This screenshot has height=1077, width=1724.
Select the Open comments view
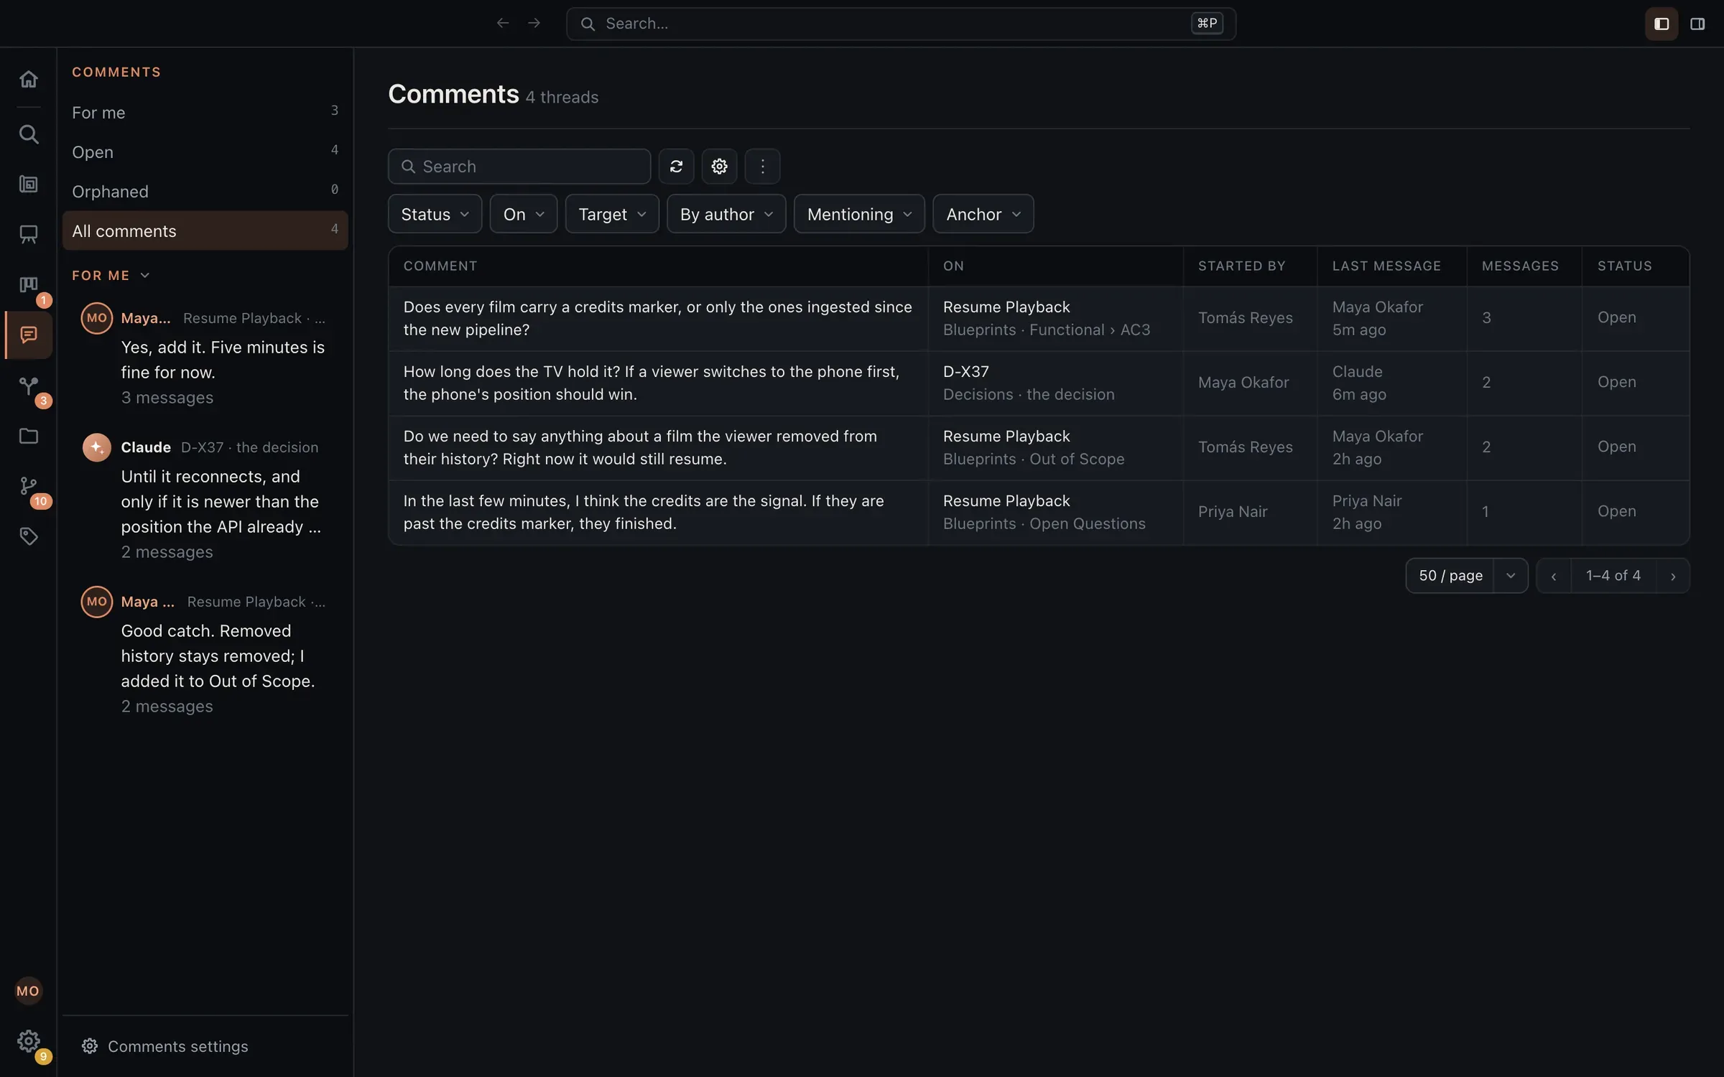click(205, 152)
